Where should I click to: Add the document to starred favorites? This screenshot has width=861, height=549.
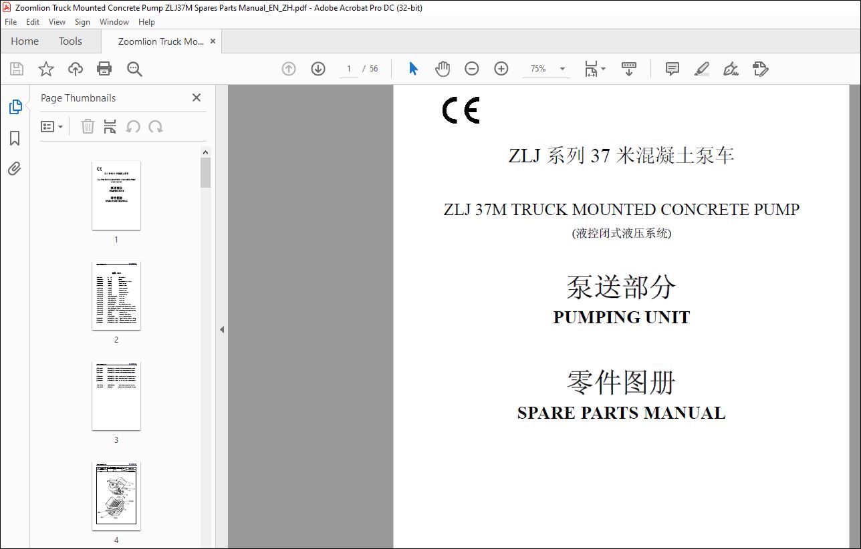click(45, 69)
